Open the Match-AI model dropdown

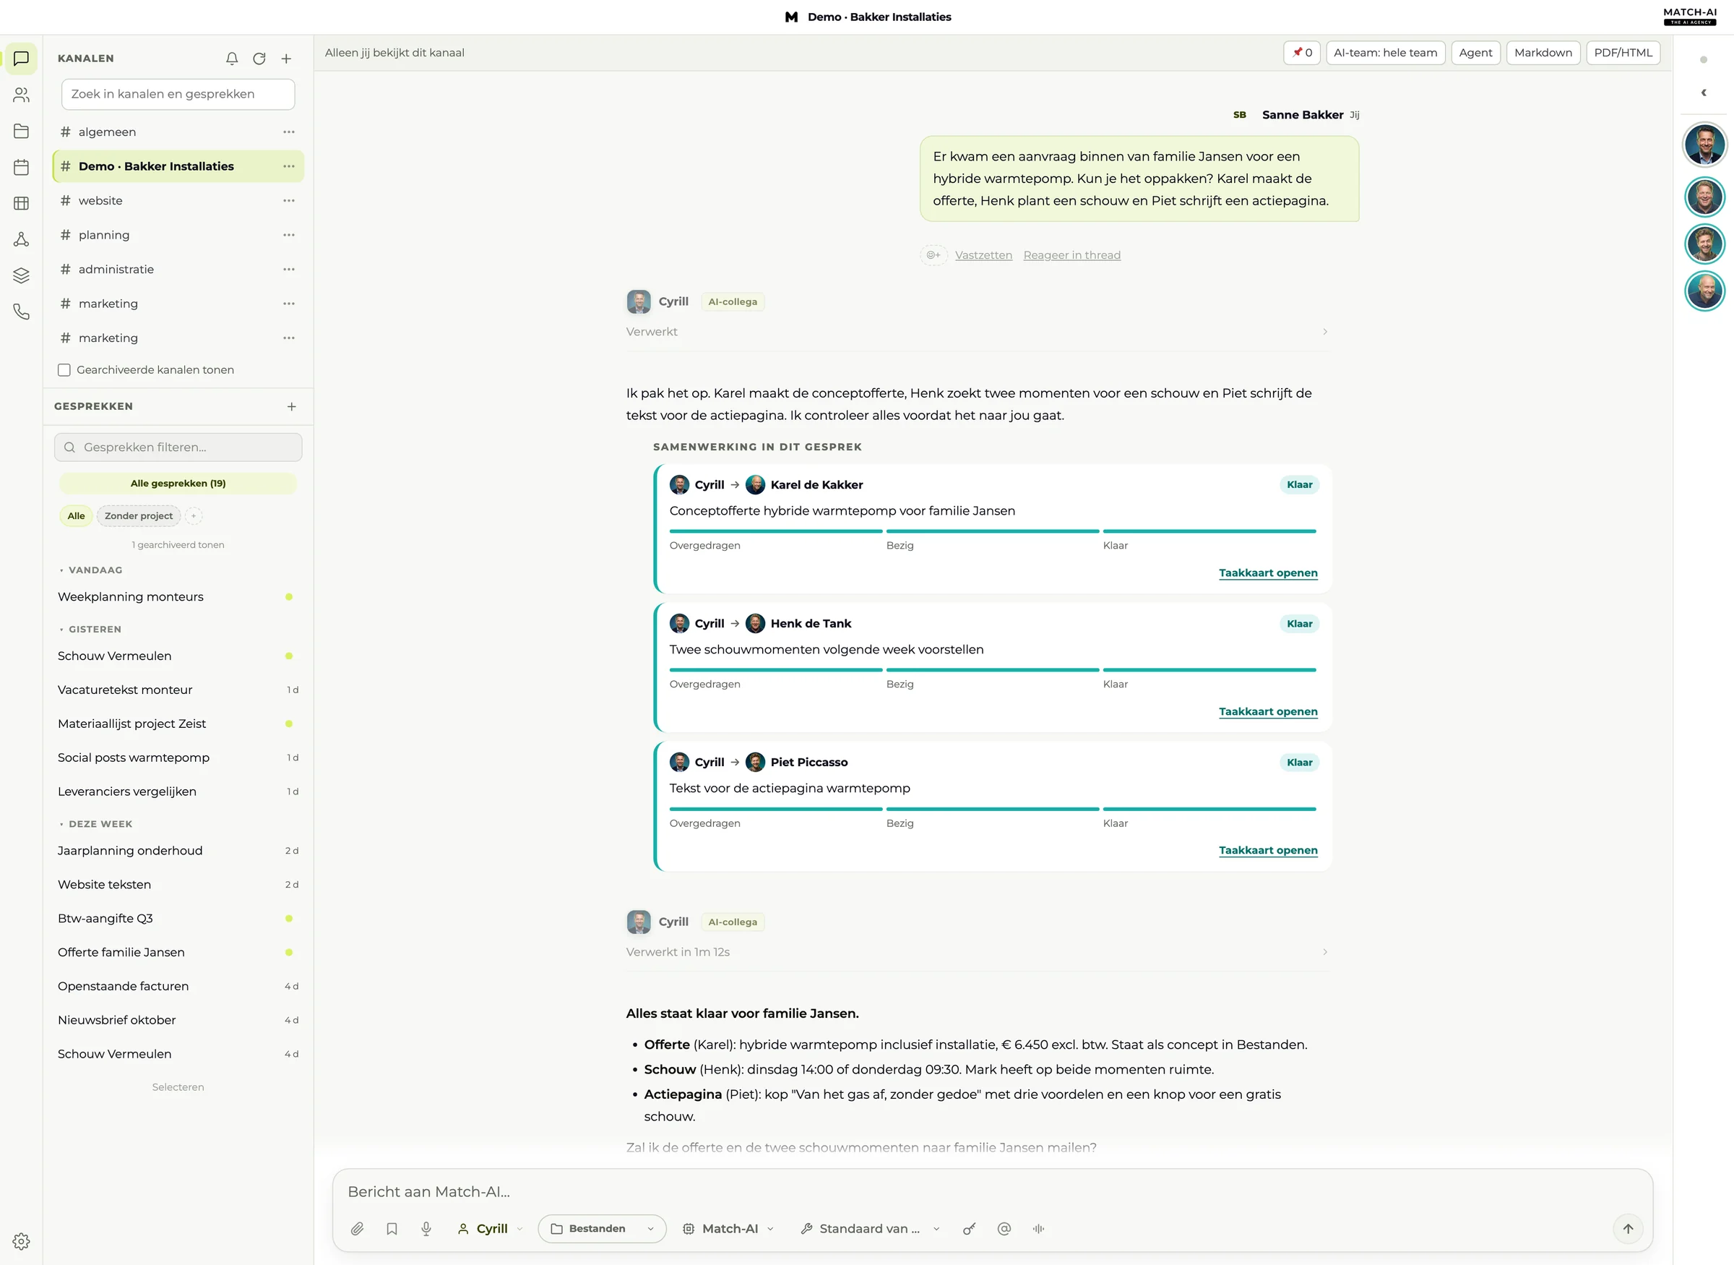click(728, 1228)
